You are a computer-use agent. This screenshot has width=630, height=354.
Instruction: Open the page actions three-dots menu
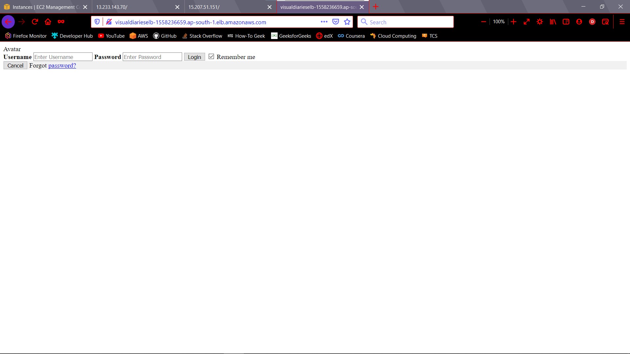pos(324,22)
